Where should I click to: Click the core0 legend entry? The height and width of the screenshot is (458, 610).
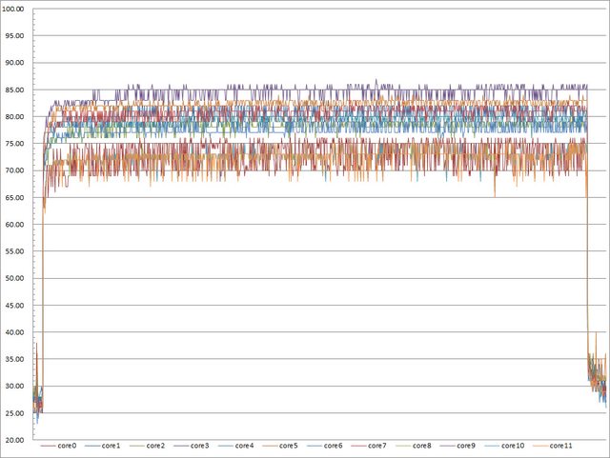pyautogui.click(x=68, y=446)
